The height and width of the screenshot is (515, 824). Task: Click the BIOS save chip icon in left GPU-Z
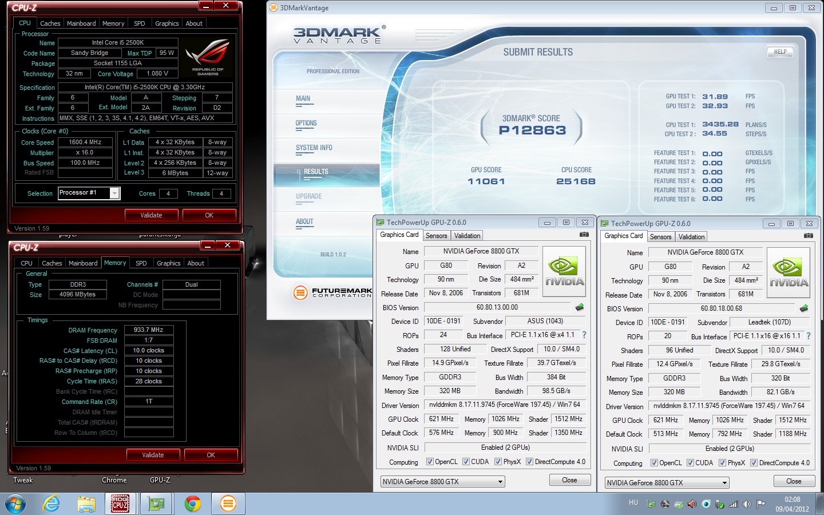580,307
